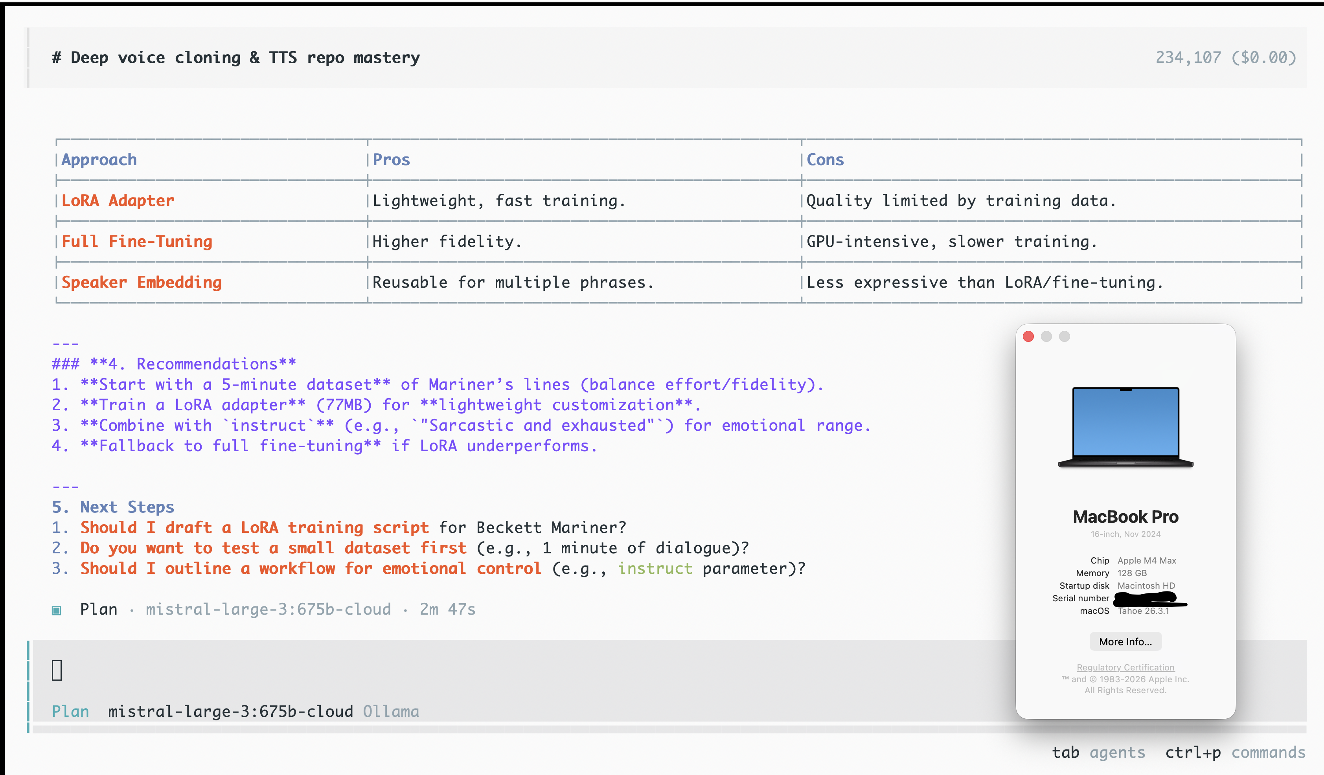Open model picker mistral-large-3:675b-cloud in footer

tap(230, 711)
